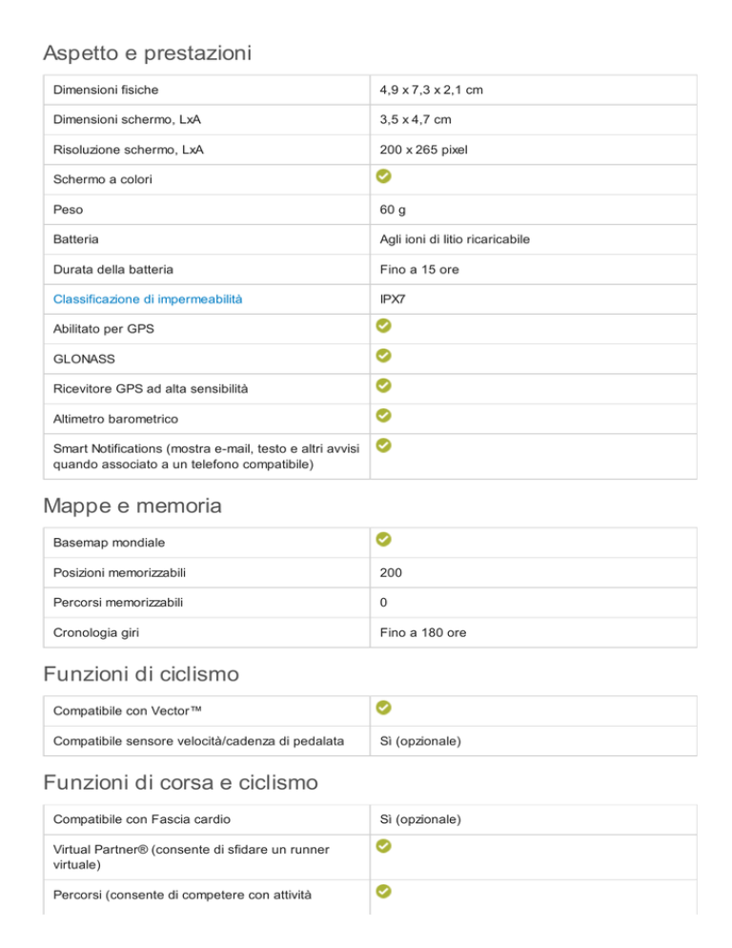Click checkmark icon next to Abilitato per GPS
The width and height of the screenshot is (732, 948).
point(384,326)
